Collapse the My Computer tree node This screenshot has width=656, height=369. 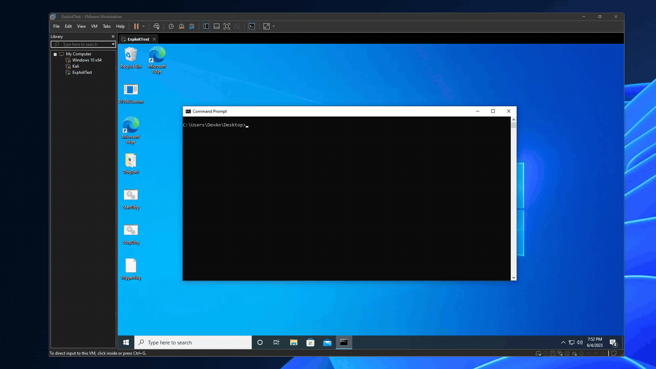(55, 54)
